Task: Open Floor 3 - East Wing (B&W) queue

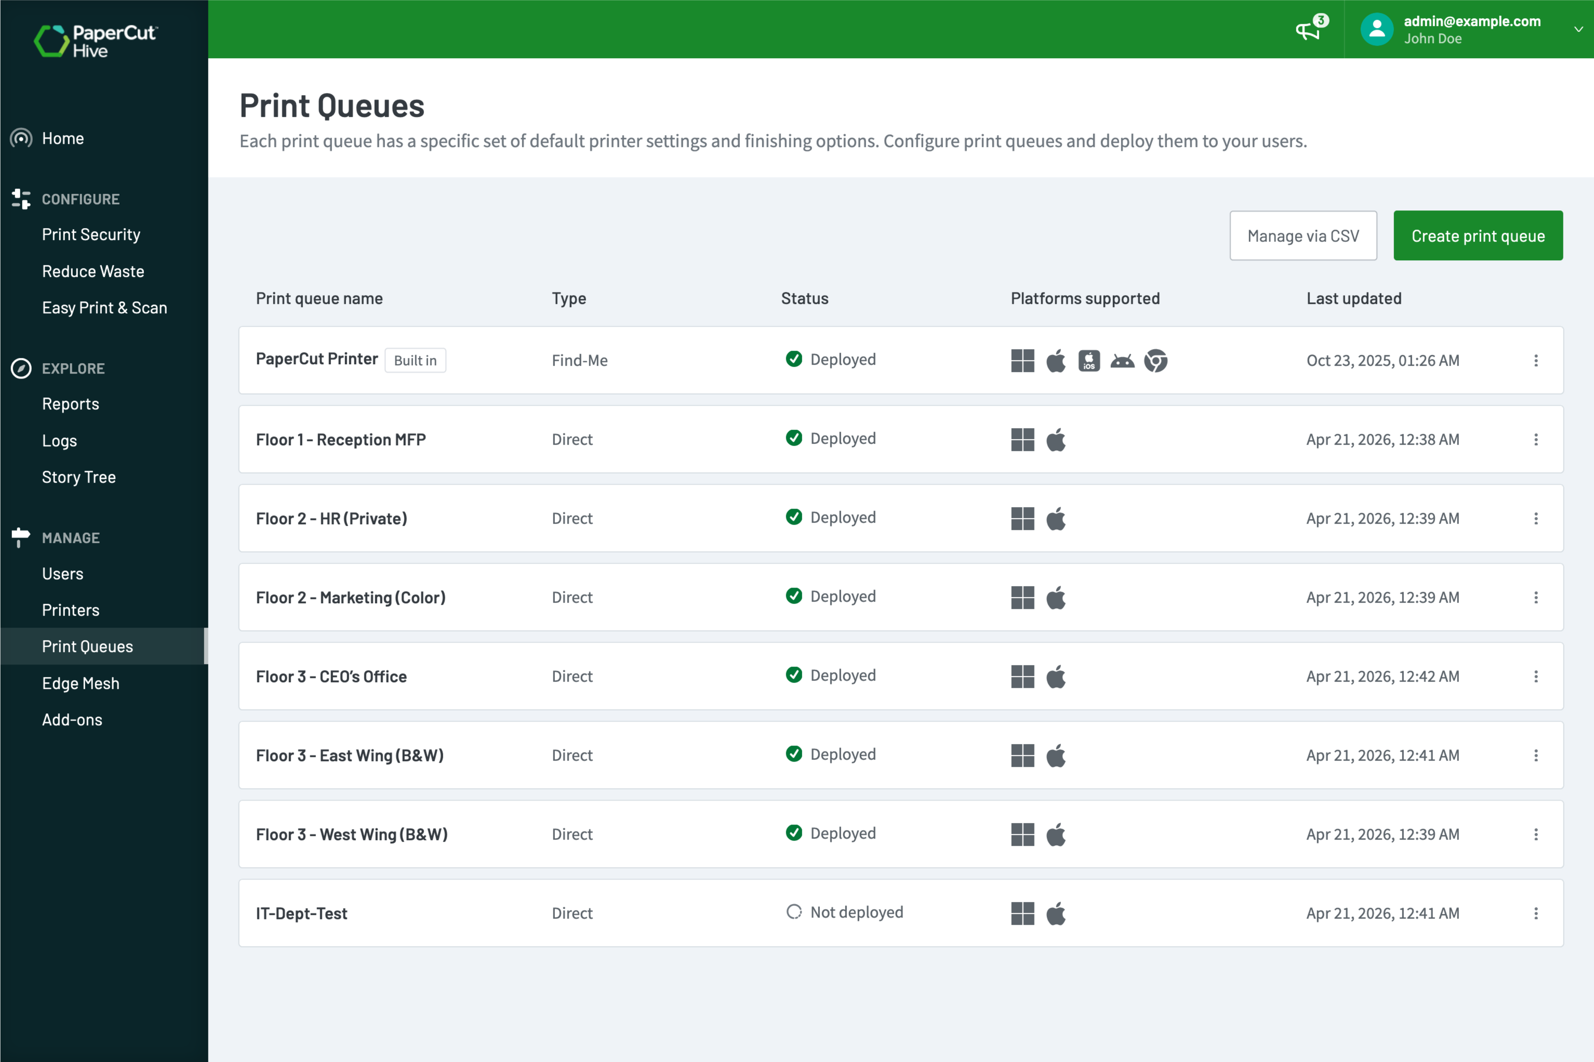Action: [350, 755]
